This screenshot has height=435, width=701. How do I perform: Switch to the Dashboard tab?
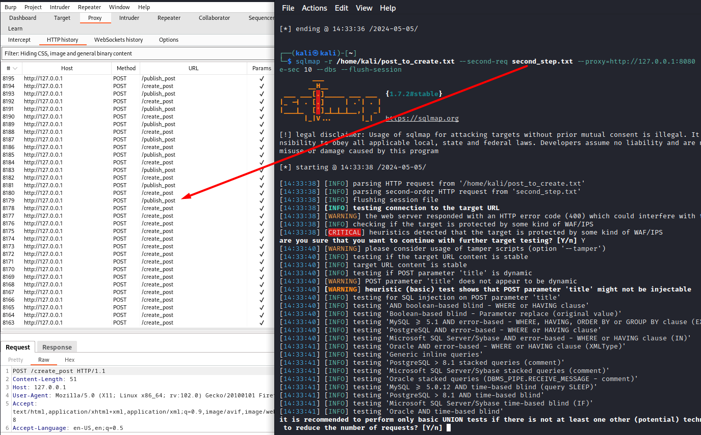(x=23, y=18)
